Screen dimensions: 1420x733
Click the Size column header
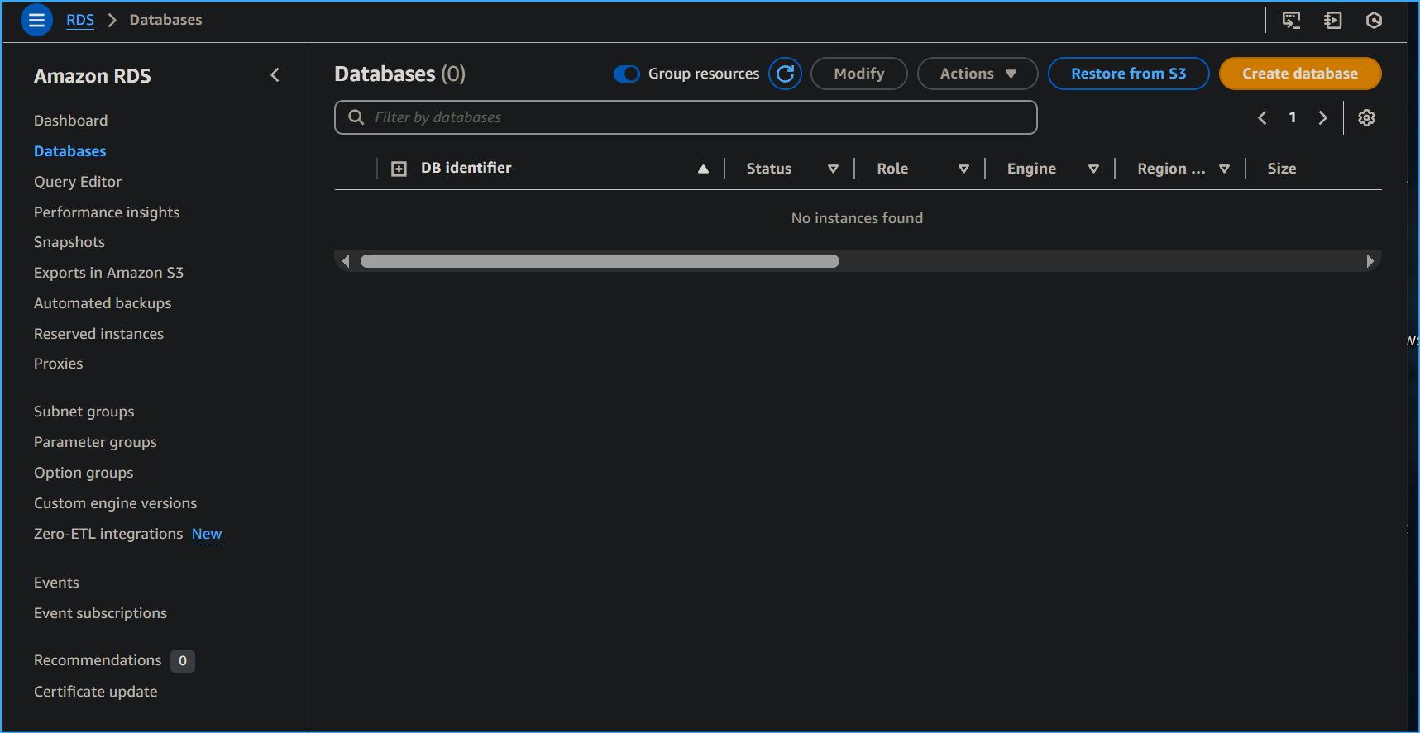(x=1281, y=169)
